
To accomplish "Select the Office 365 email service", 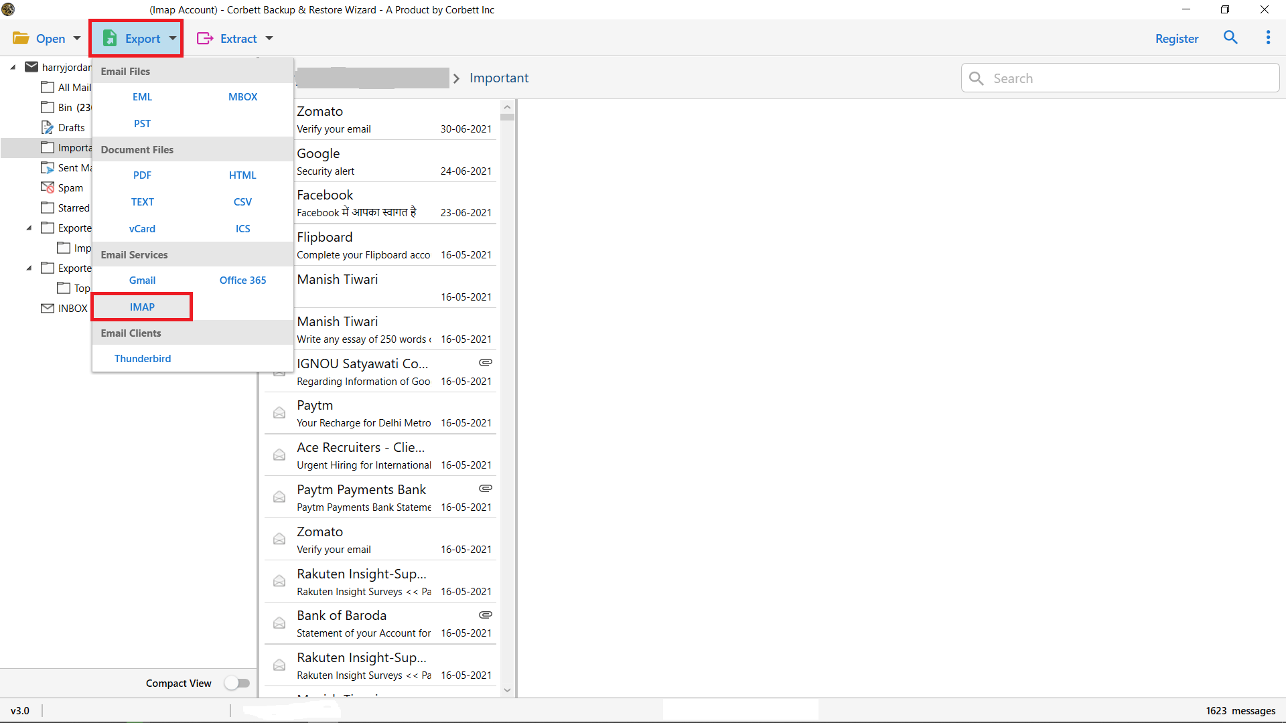I will coord(242,280).
